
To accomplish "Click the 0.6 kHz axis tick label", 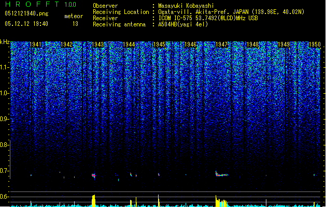I will tap(5, 197).
